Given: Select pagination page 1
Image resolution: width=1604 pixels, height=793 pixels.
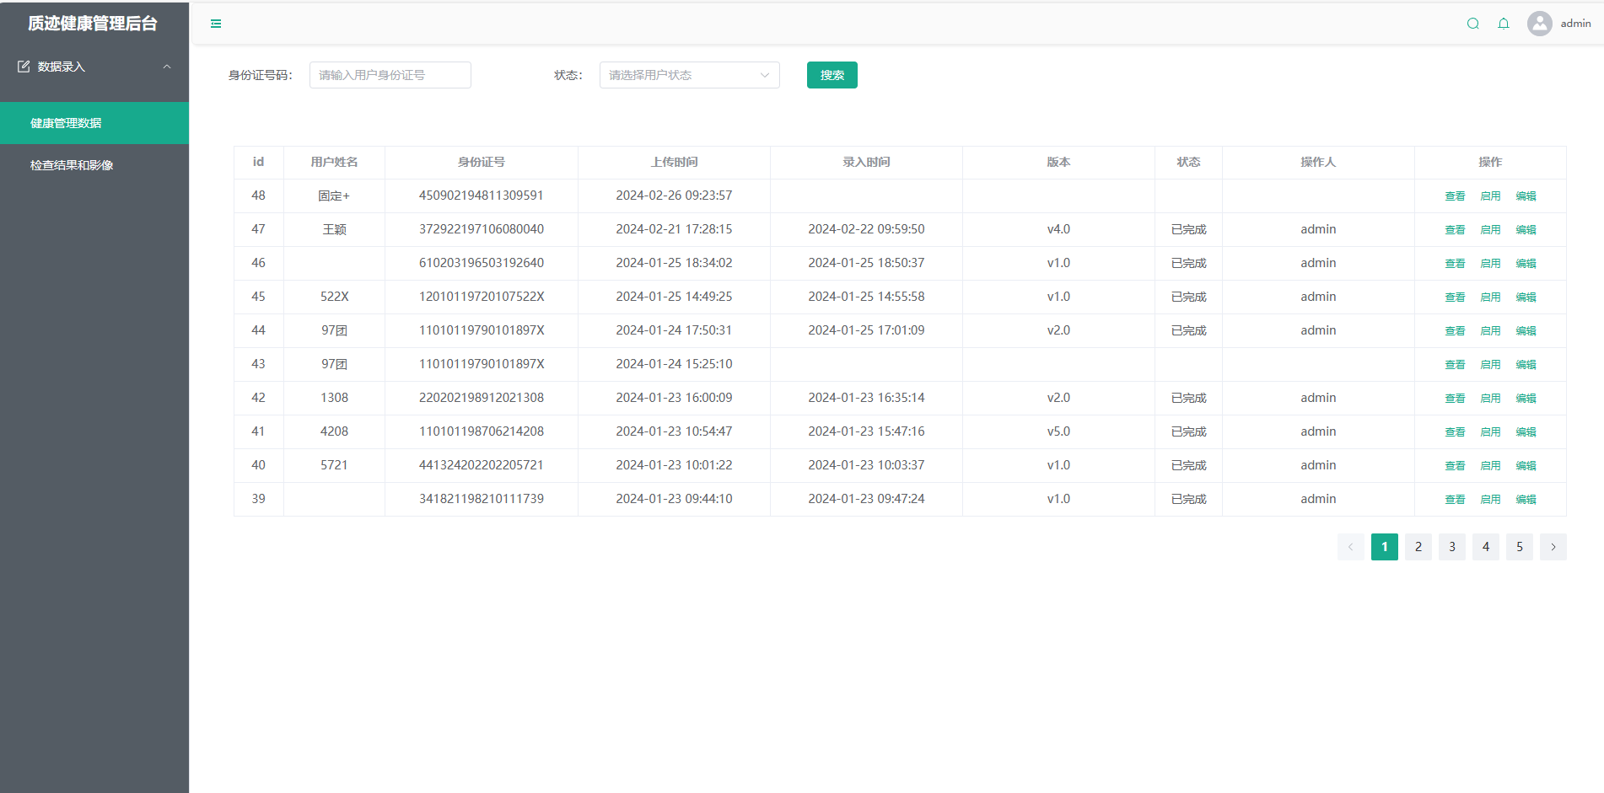Looking at the screenshot, I should (x=1385, y=547).
